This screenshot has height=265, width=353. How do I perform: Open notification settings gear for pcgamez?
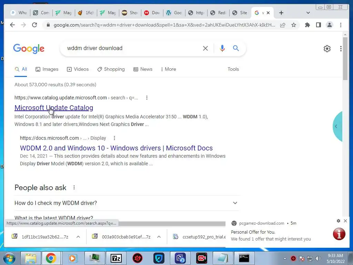339,221
